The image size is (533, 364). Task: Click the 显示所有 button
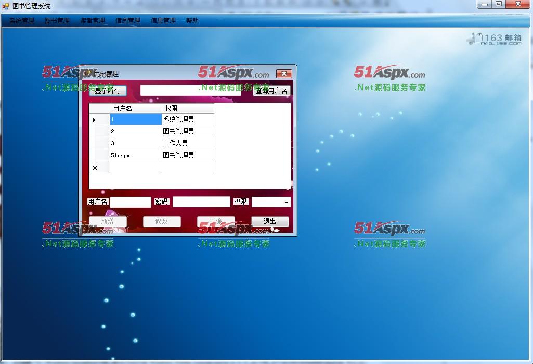(108, 91)
